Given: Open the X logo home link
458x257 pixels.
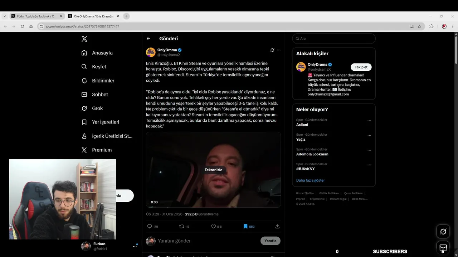Looking at the screenshot, I should [84, 39].
